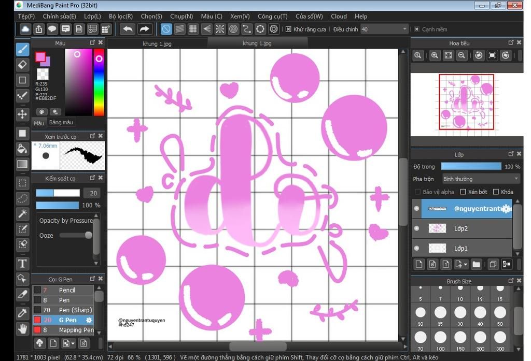Select the Pencil brush

coord(63,290)
